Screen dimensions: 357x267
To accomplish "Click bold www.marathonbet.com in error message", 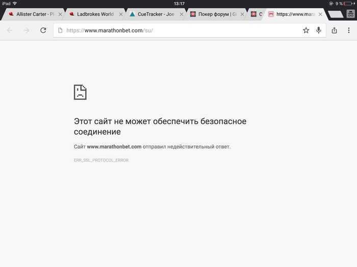I will tap(114, 146).
